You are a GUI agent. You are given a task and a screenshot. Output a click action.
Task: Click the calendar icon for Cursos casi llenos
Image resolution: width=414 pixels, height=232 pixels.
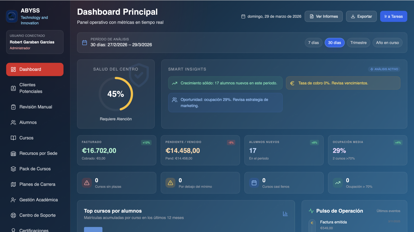(254, 183)
